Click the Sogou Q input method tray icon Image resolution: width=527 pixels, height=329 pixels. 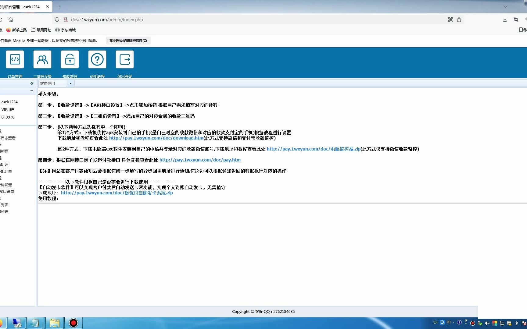(x=442, y=322)
